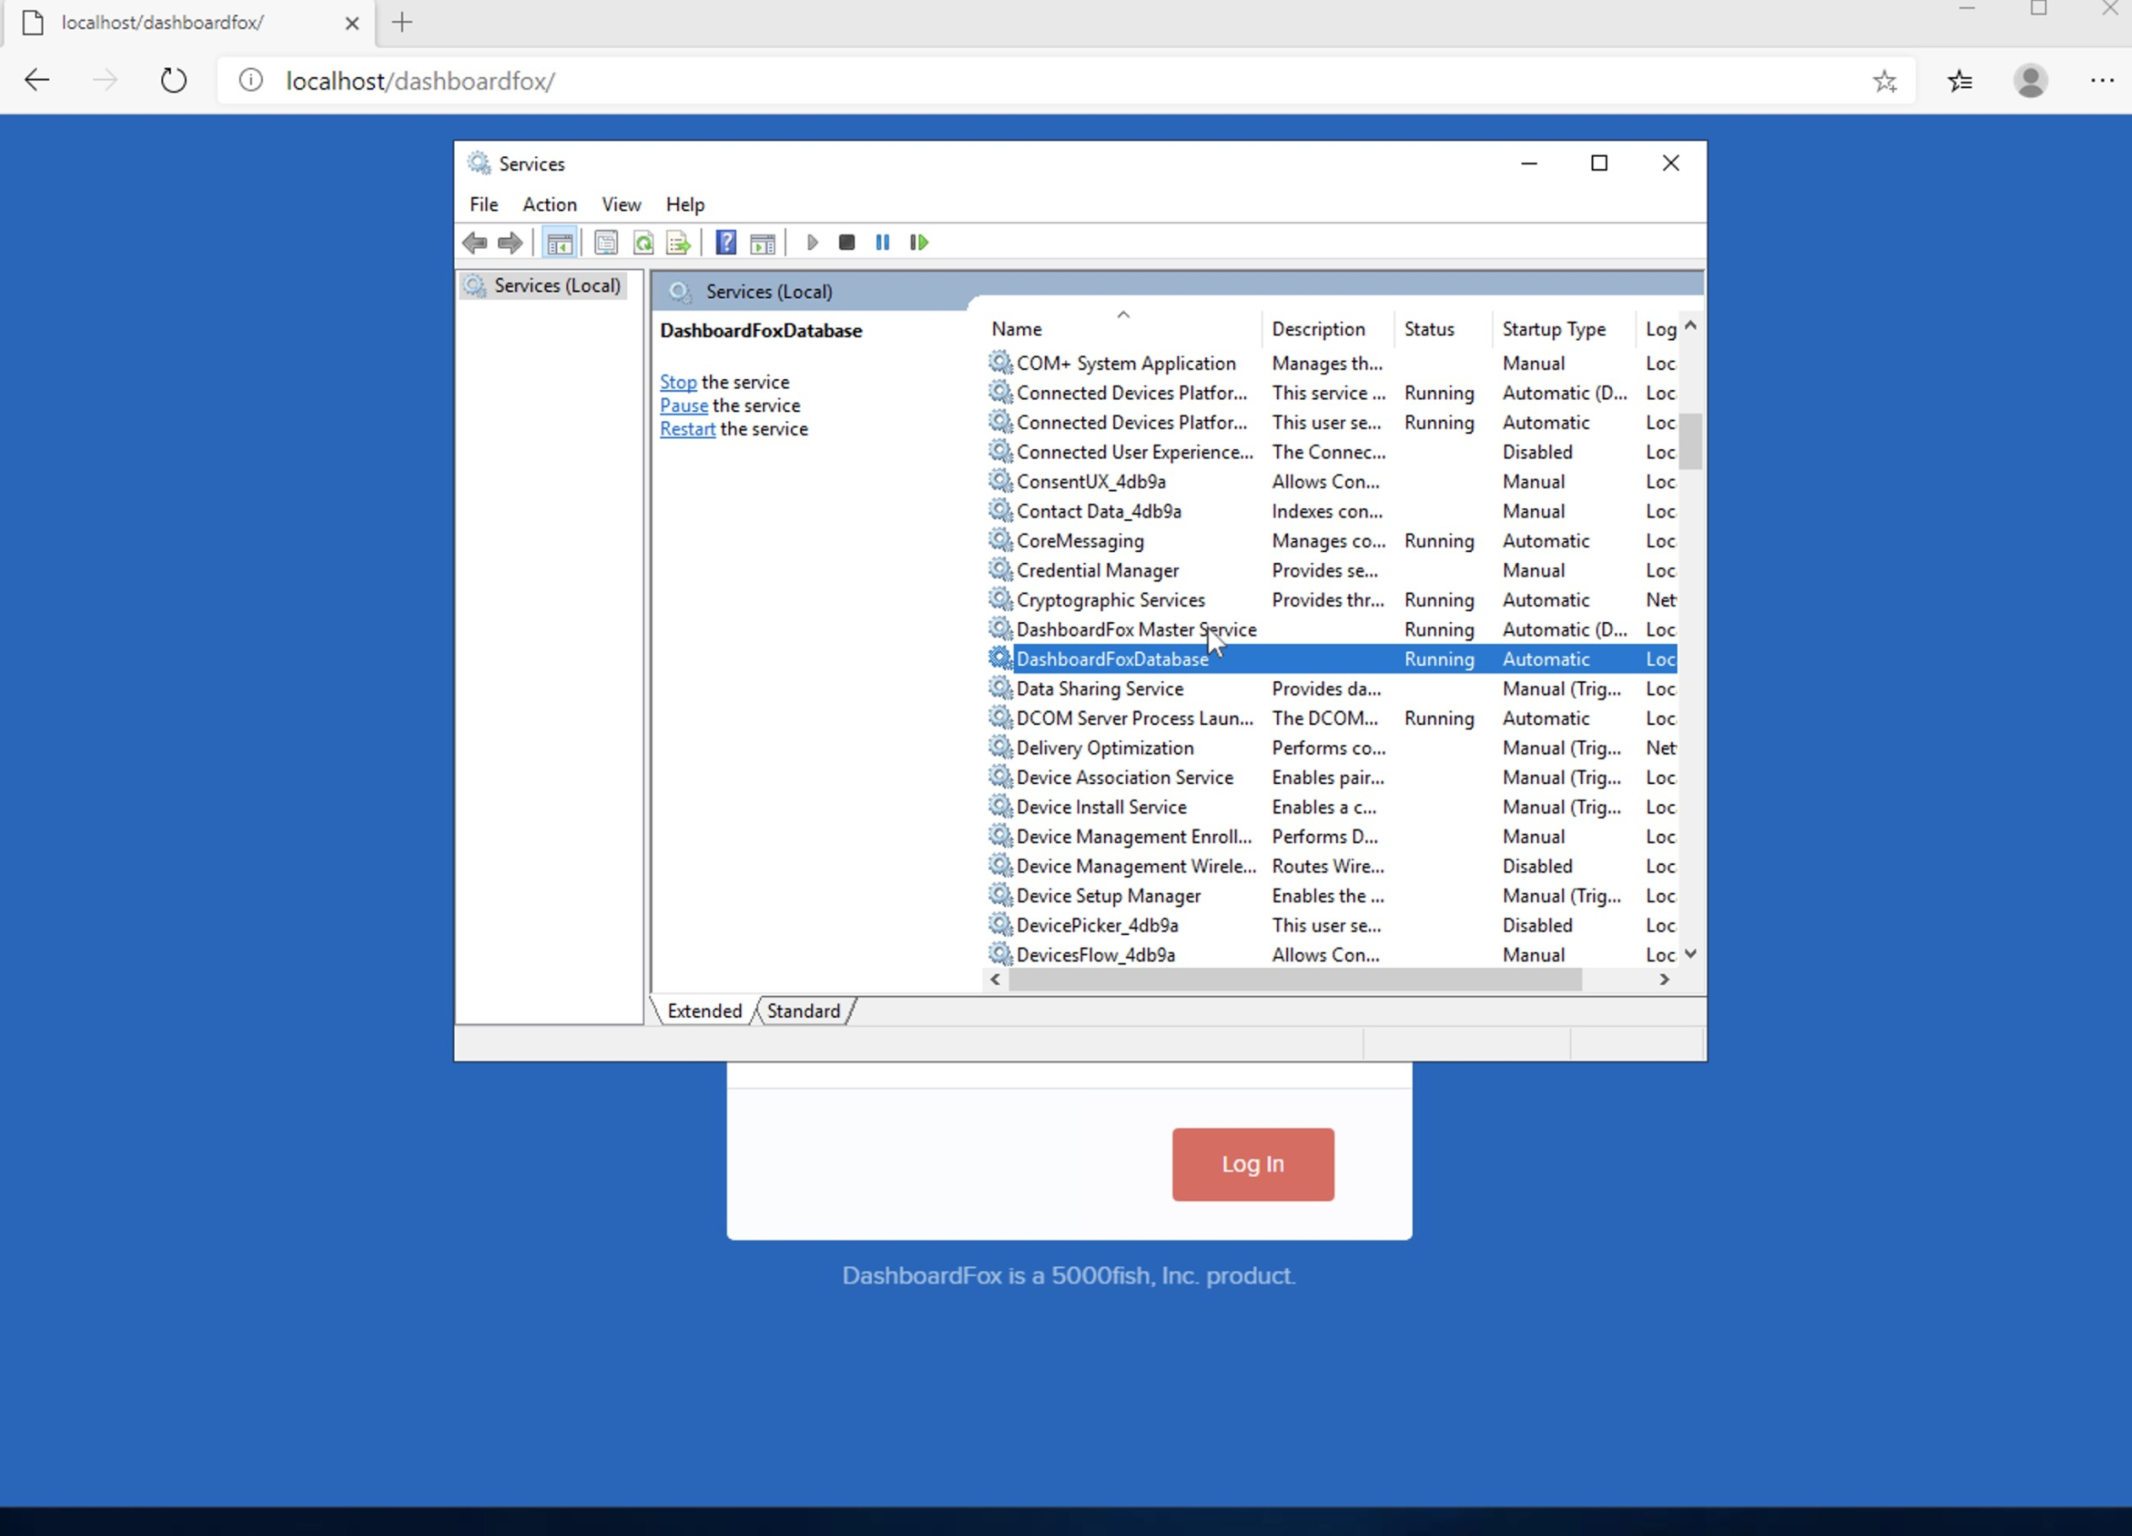
Task: Open the View menu
Action: [621, 204]
